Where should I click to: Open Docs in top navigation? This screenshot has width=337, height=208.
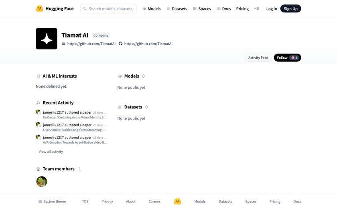(224, 9)
